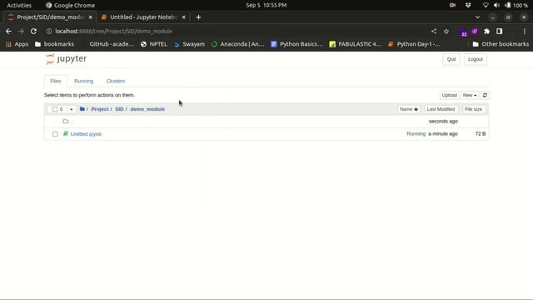Open Swayam bookmark
This screenshot has height=300, width=533.
tap(189, 44)
